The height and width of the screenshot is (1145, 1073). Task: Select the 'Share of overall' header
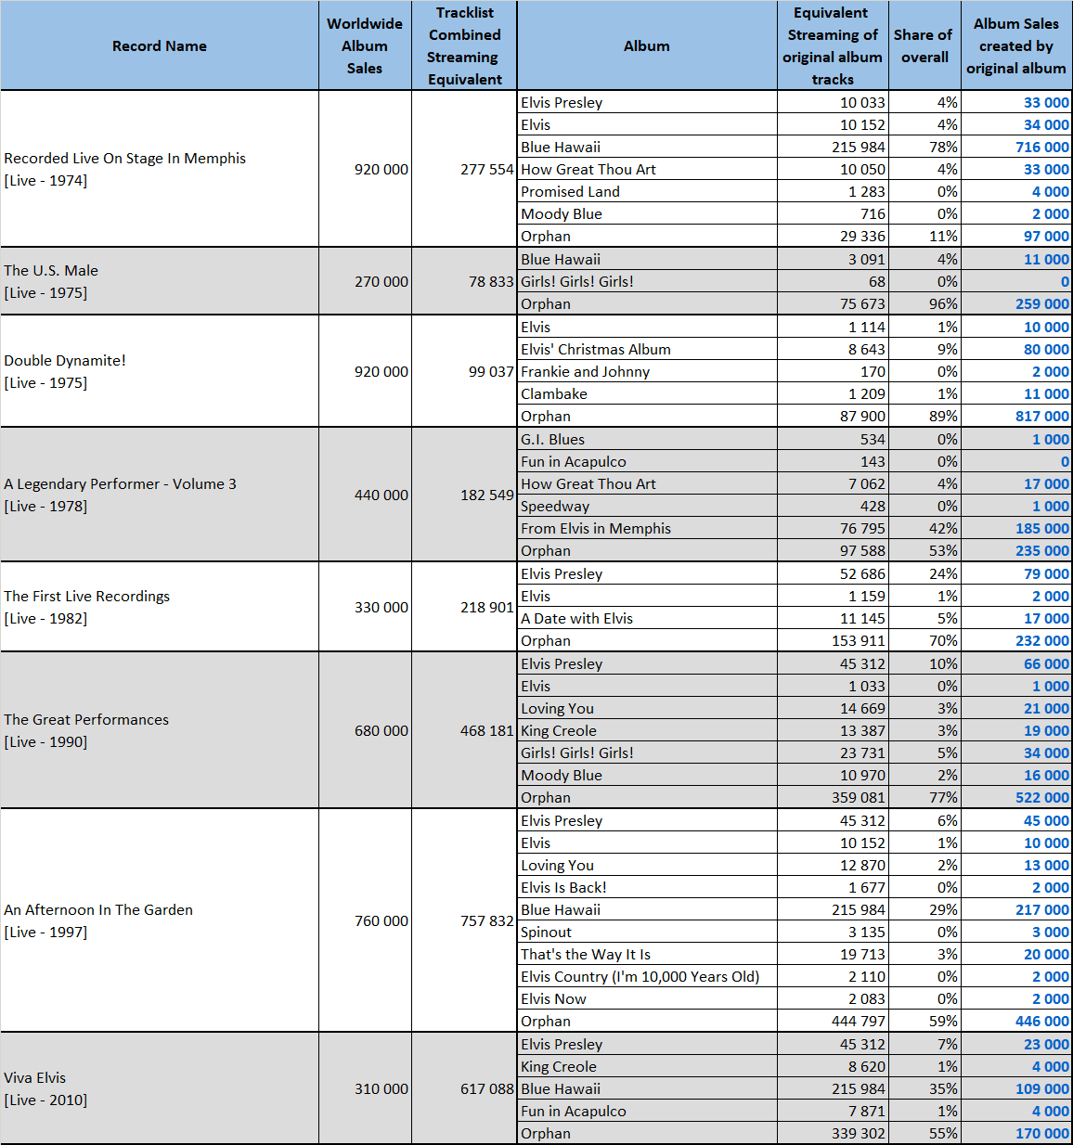tap(924, 45)
